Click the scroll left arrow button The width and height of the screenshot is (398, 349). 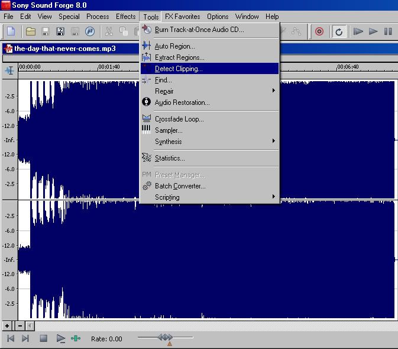30,326
